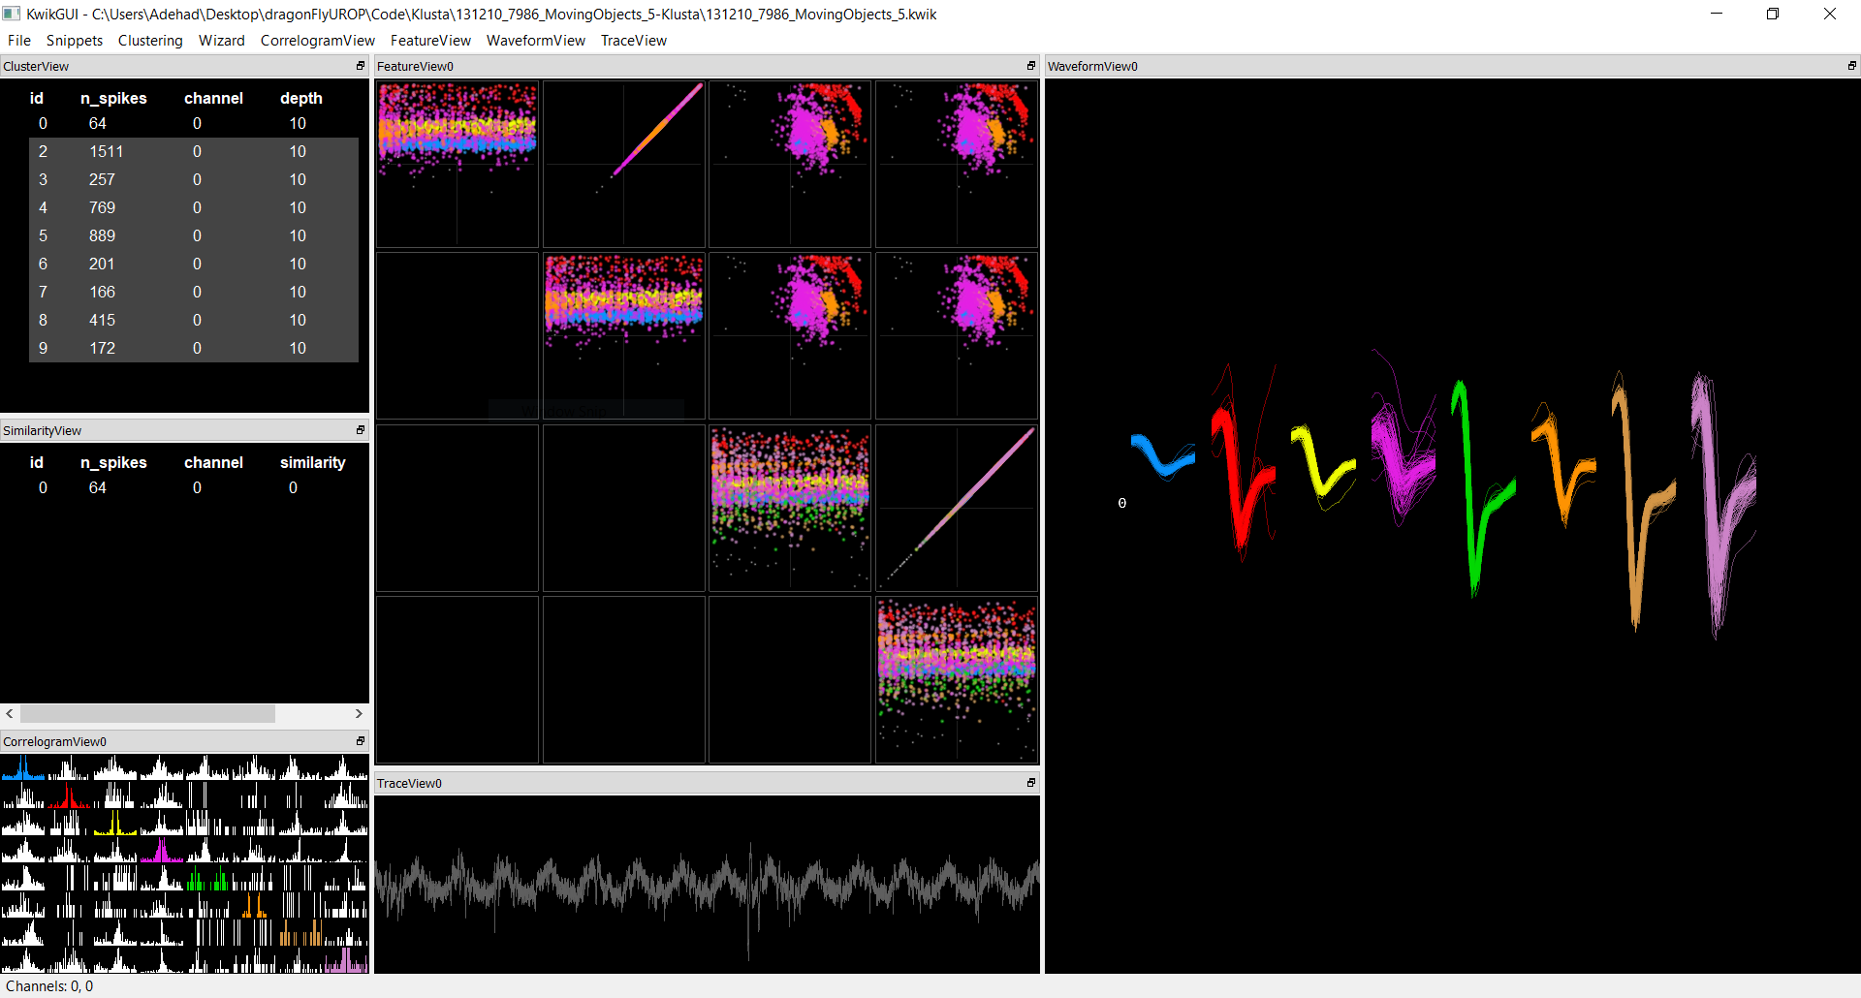
Task: Select the cluster row with 172 spikes
Action: (x=194, y=348)
